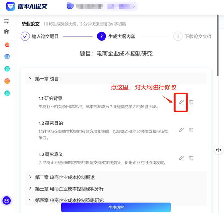Click the panel split resize handle icon
224x213 pixels.
point(219,150)
